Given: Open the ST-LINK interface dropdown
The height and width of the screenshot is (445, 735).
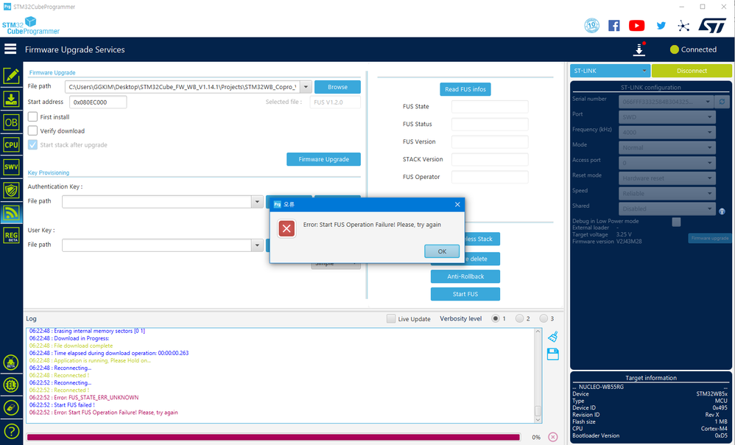Looking at the screenshot, I should [610, 71].
